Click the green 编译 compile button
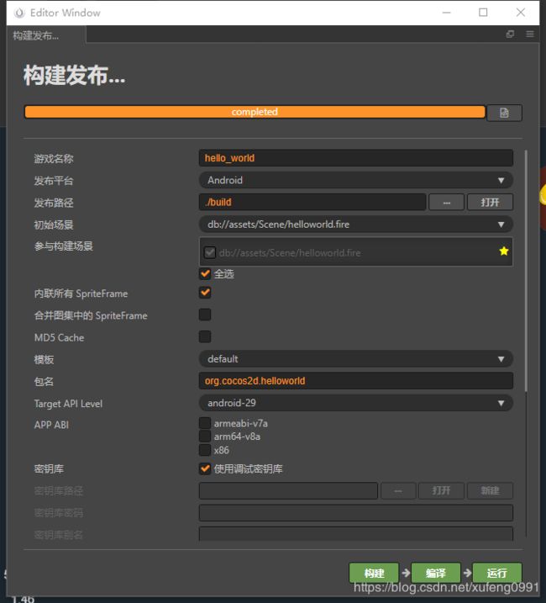The width and height of the screenshot is (546, 603). 436,573
